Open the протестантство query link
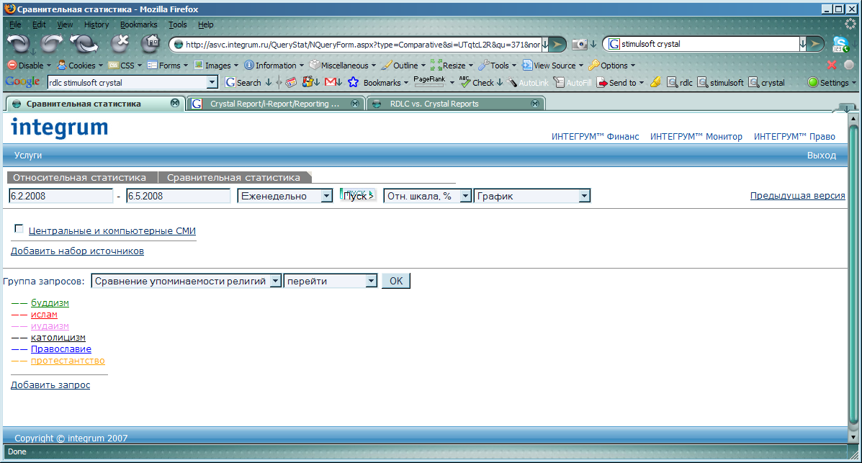Viewport: 862px width, 463px height. pyautogui.click(x=68, y=361)
